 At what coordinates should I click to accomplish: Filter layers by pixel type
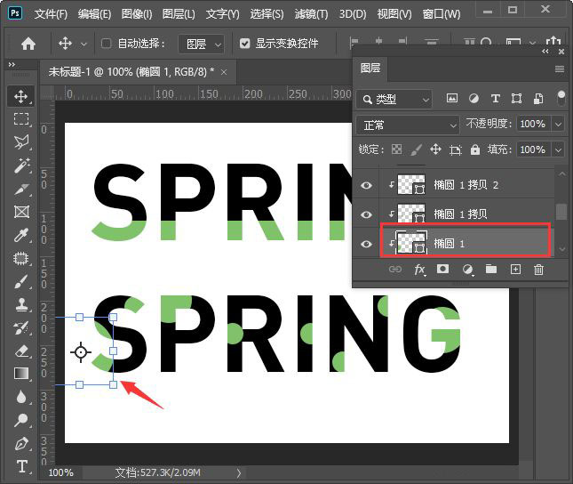tap(452, 98)
